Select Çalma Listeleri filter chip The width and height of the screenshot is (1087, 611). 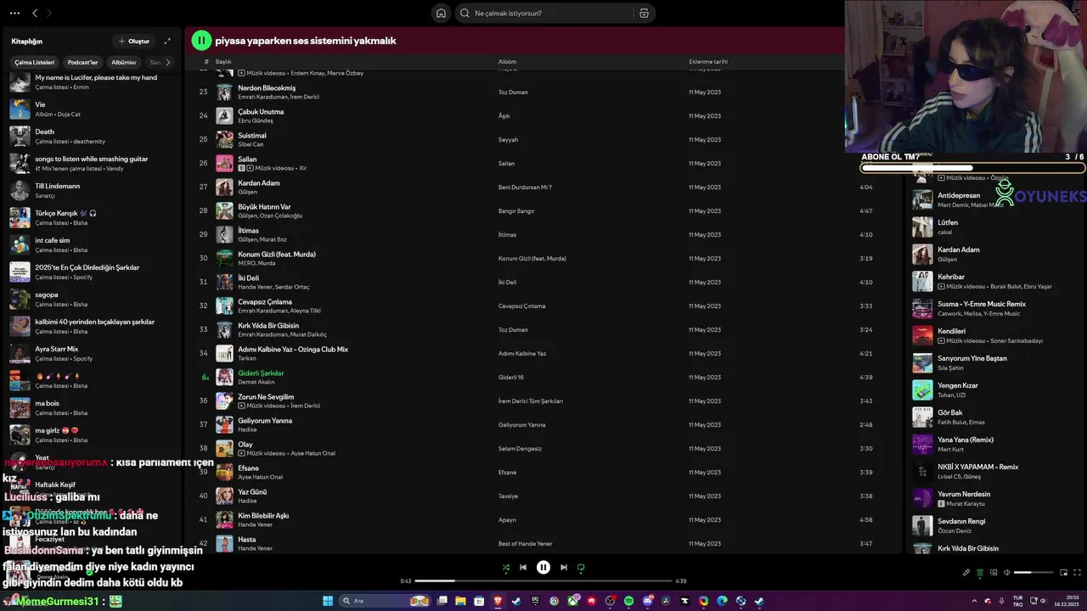coord(35,62)
